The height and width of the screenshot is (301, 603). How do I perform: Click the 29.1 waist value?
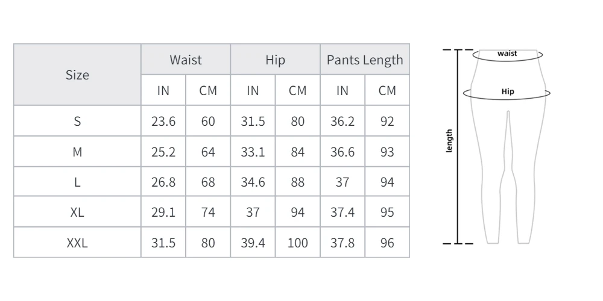click(163, 212)
